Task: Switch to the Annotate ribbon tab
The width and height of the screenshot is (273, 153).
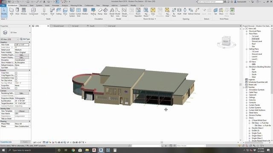Action: (x=55, y=6)
